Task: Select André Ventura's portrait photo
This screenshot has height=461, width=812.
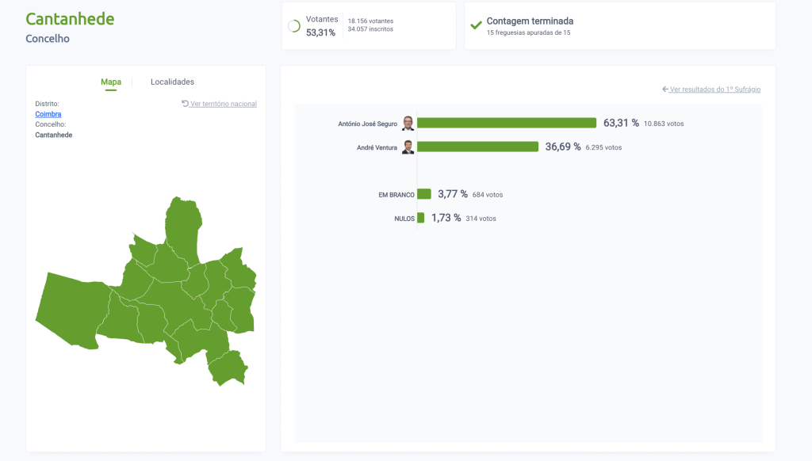Action: point(408,147)
